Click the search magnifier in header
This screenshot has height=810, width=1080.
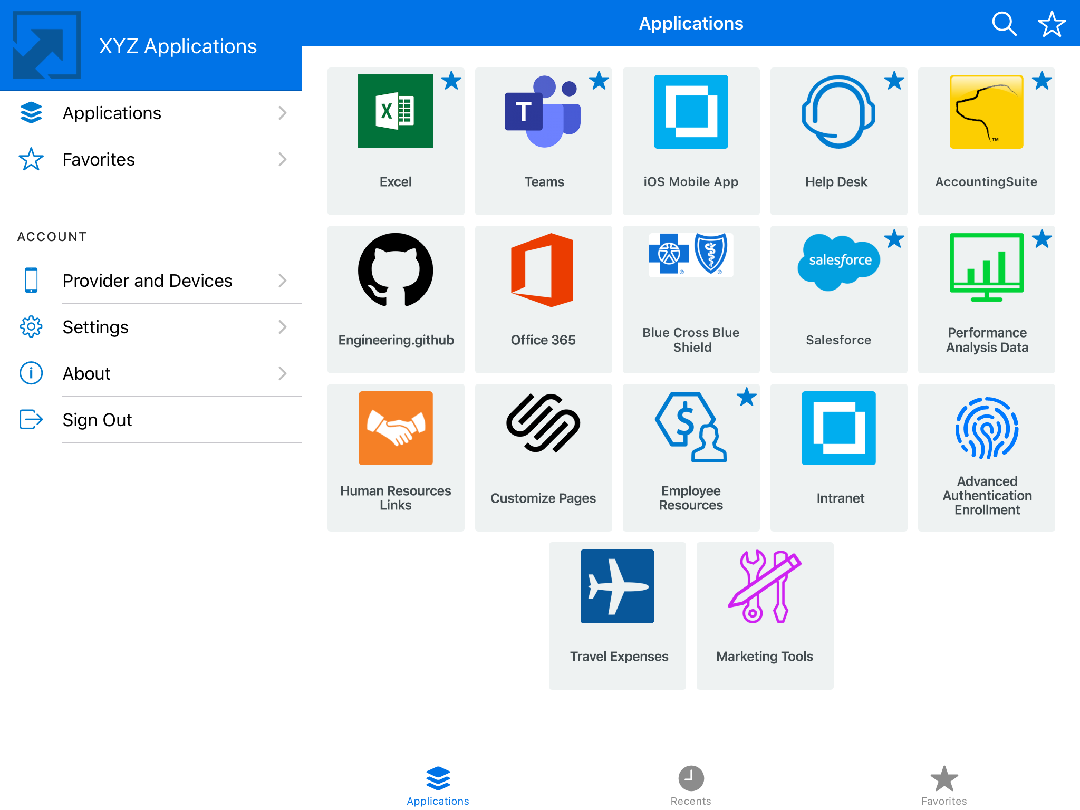pos(1004,24)
